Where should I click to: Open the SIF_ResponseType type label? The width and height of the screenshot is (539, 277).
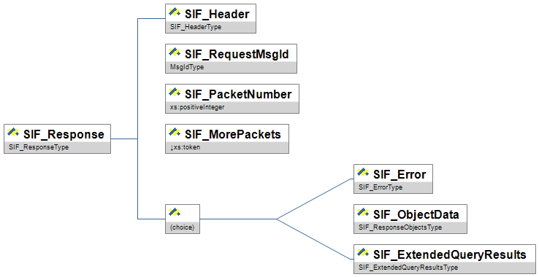pyautogui.click(x=39, y=147)
